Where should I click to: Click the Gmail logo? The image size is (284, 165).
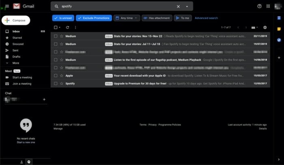[24, 6]
